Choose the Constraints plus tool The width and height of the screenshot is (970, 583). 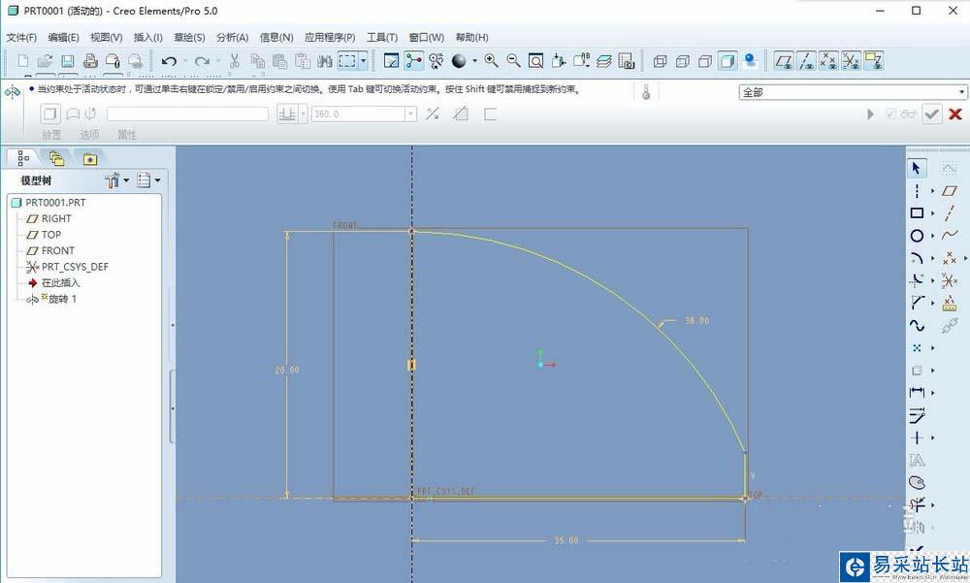point(917,437)
